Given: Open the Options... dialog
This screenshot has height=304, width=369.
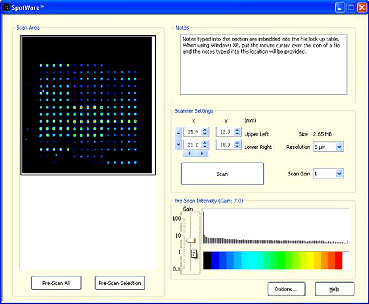Looking at the screenshot, I should [x=286, y=289].
